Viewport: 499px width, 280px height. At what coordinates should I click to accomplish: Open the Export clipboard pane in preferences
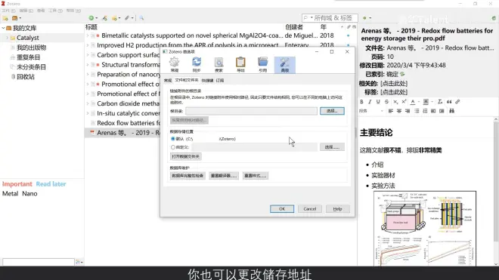240,64
